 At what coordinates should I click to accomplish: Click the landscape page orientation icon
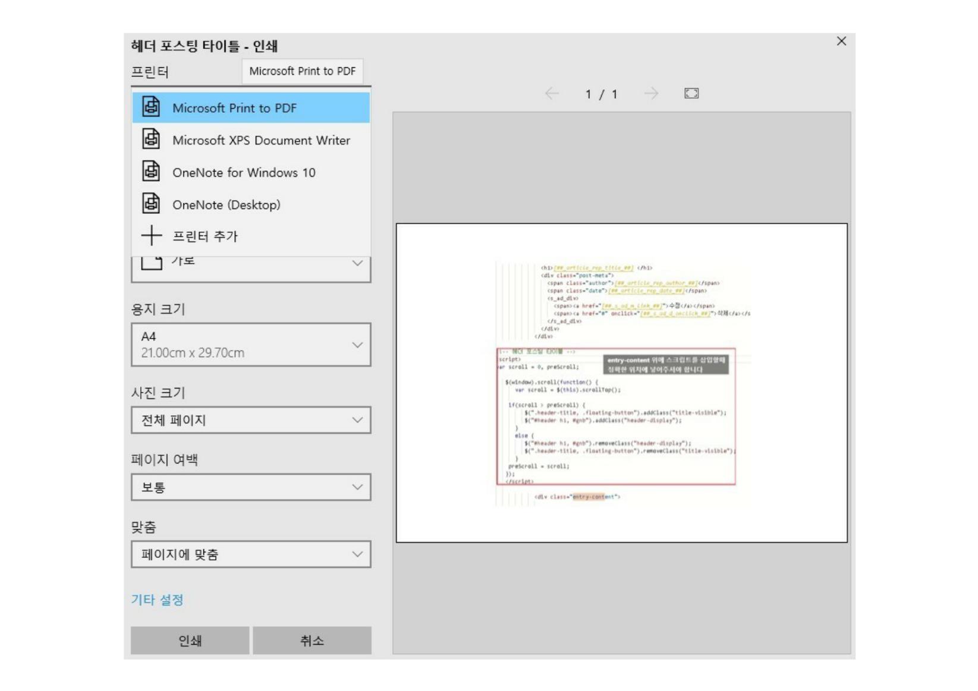pos(152,263)
